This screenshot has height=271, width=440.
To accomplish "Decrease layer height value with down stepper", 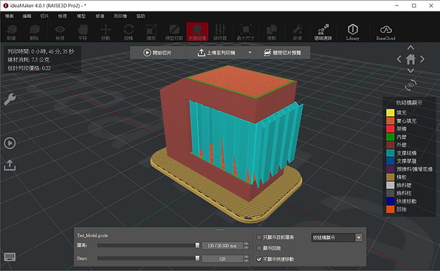I will tap(246, 247).
